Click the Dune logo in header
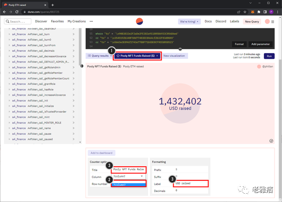Image resolution: width=282 pixels, height=202 pixels. (x=139, y=22)
